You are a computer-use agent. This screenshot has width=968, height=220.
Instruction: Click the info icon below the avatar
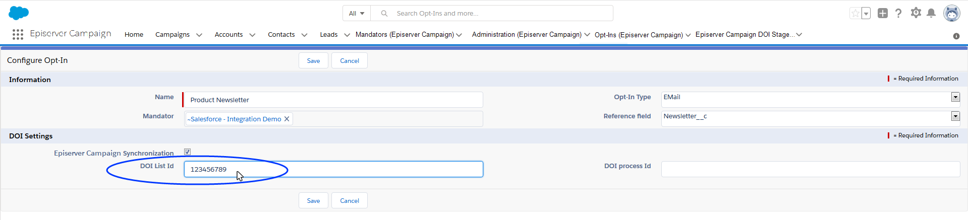pos(956,36)
